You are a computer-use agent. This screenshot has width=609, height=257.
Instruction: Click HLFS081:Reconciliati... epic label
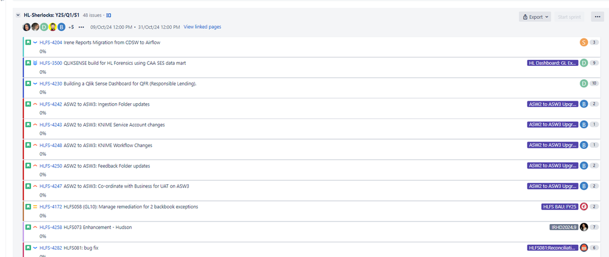pyautogui.click(x=553, y=248)
